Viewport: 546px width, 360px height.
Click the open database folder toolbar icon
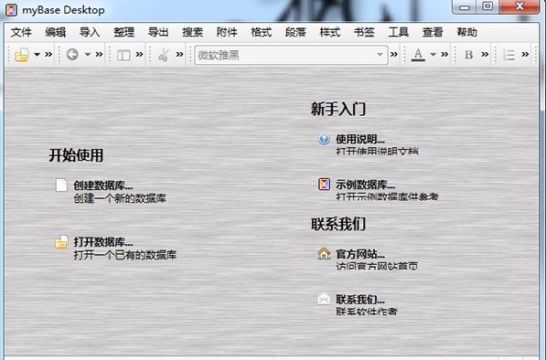22,55
